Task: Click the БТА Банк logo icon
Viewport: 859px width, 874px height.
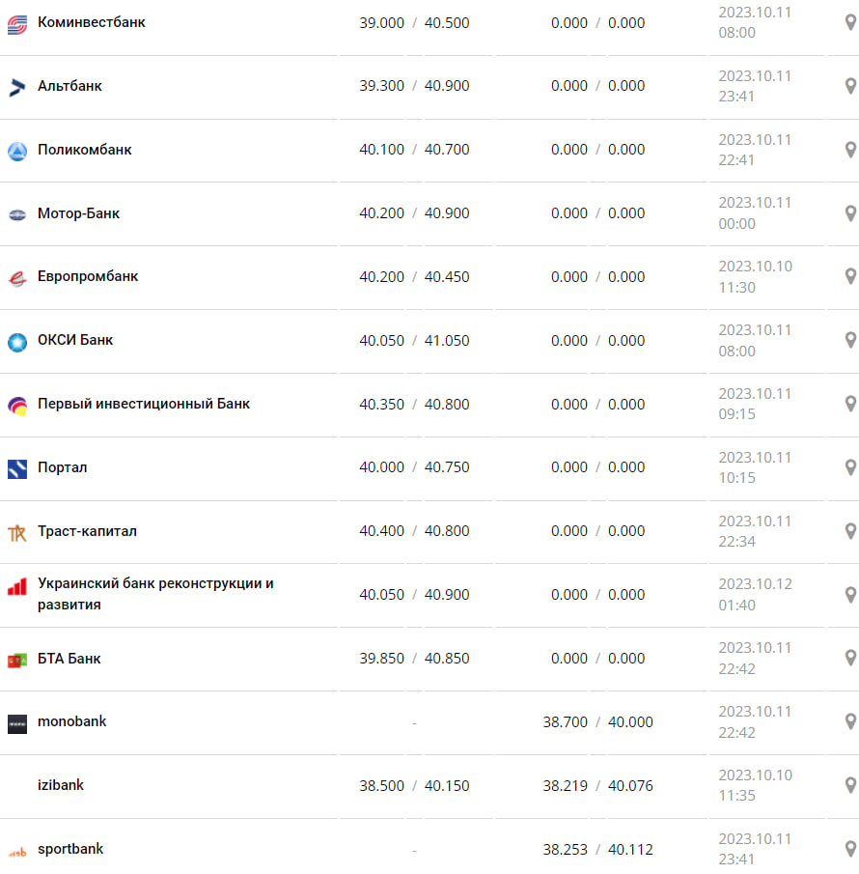Action: [x=17, y=661]
